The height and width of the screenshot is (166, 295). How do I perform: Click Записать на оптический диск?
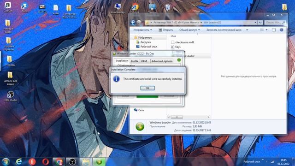[x=224, y=30]
